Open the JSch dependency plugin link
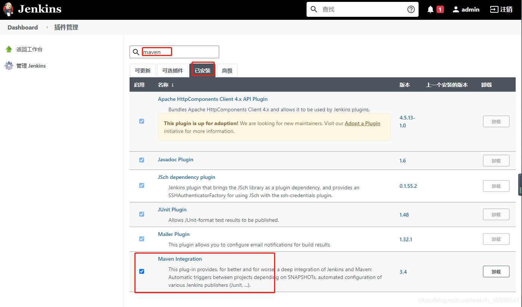522x307 pixels. point(187,177)
